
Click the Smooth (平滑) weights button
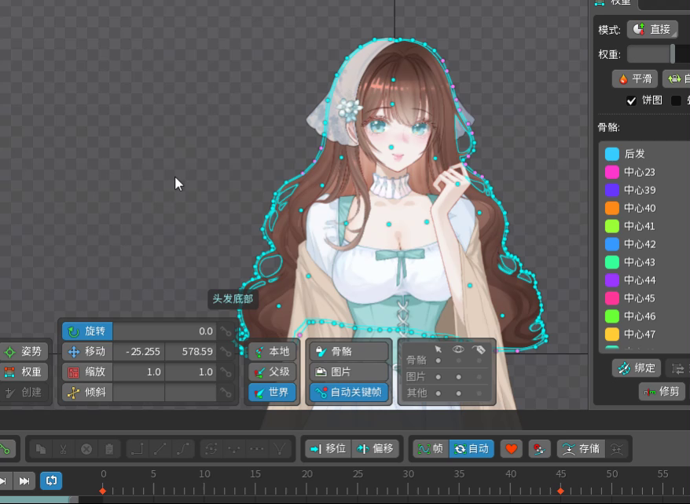coord(635,79)
